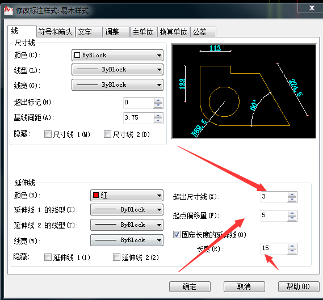323x300 pixels.
Task: Increase 基线间距(A) with up arrow
Action: tap(158, 116)
